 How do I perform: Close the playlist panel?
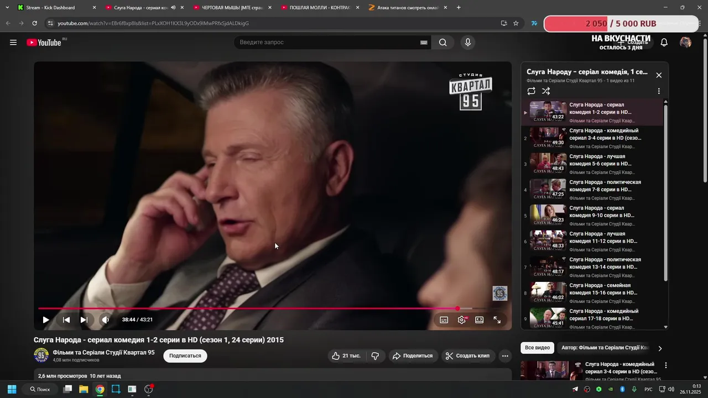659,75
